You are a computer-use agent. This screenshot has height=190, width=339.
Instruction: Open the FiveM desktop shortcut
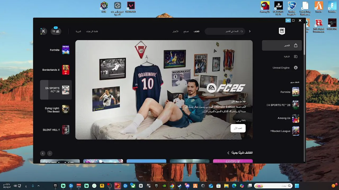pyautogui.click(x=319, y=8)
